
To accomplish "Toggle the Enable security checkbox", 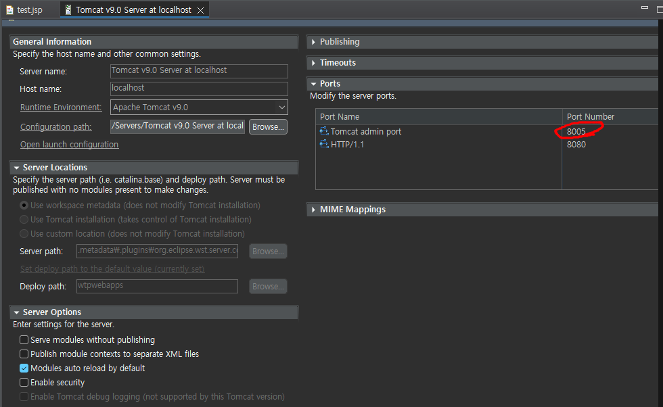I will [x=24, y=382].
